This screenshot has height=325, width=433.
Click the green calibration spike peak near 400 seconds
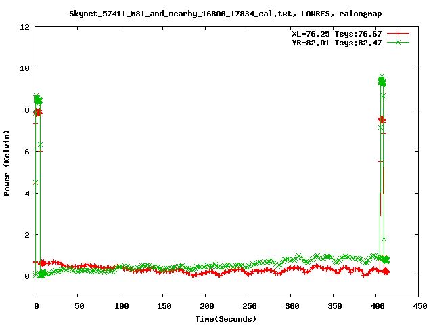point(382,81)
